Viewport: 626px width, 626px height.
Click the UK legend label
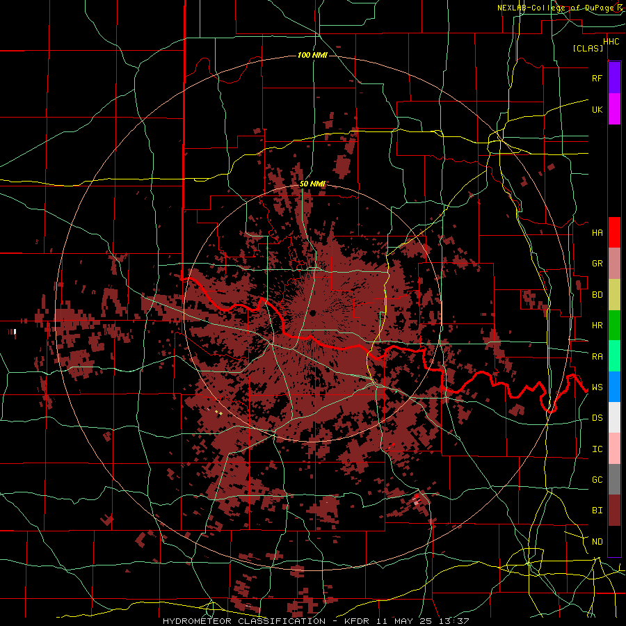click(x=597, y=109)
